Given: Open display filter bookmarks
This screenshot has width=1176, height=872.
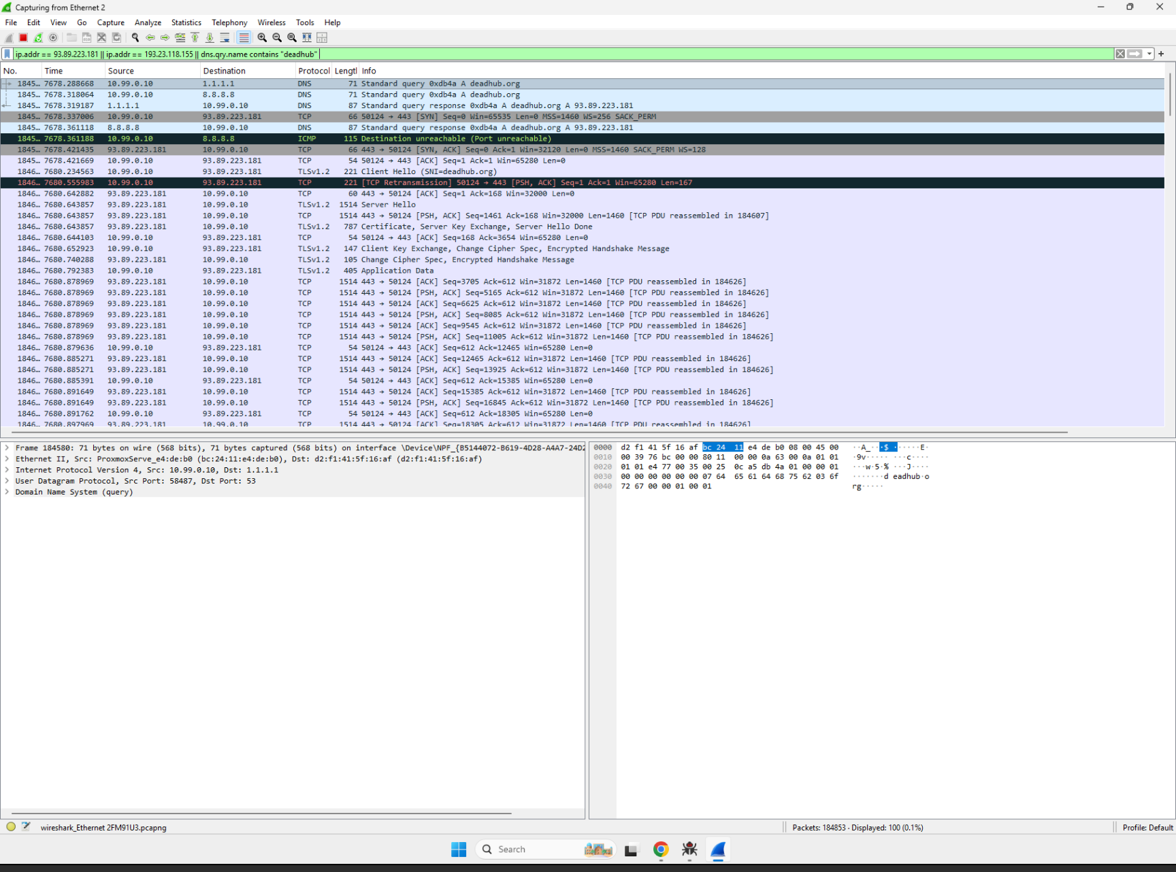Looking at the screenshot, I should [7, 54].
